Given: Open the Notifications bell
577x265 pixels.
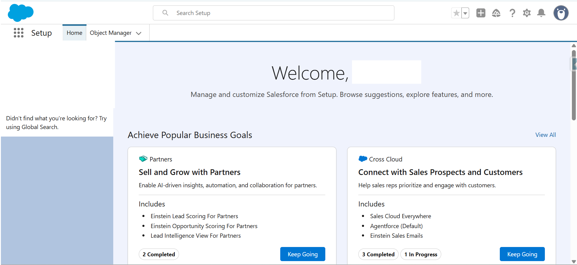Looking at the screenshot, I should pos(541,13).
